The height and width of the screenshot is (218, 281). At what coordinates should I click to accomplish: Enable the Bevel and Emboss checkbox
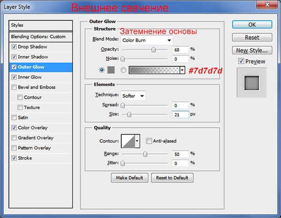(x=14, y=87)
